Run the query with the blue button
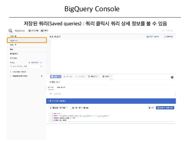 point(54,76)
